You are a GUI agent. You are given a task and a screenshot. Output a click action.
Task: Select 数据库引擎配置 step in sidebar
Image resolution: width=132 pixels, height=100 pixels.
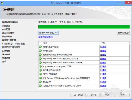click(9, 40)
